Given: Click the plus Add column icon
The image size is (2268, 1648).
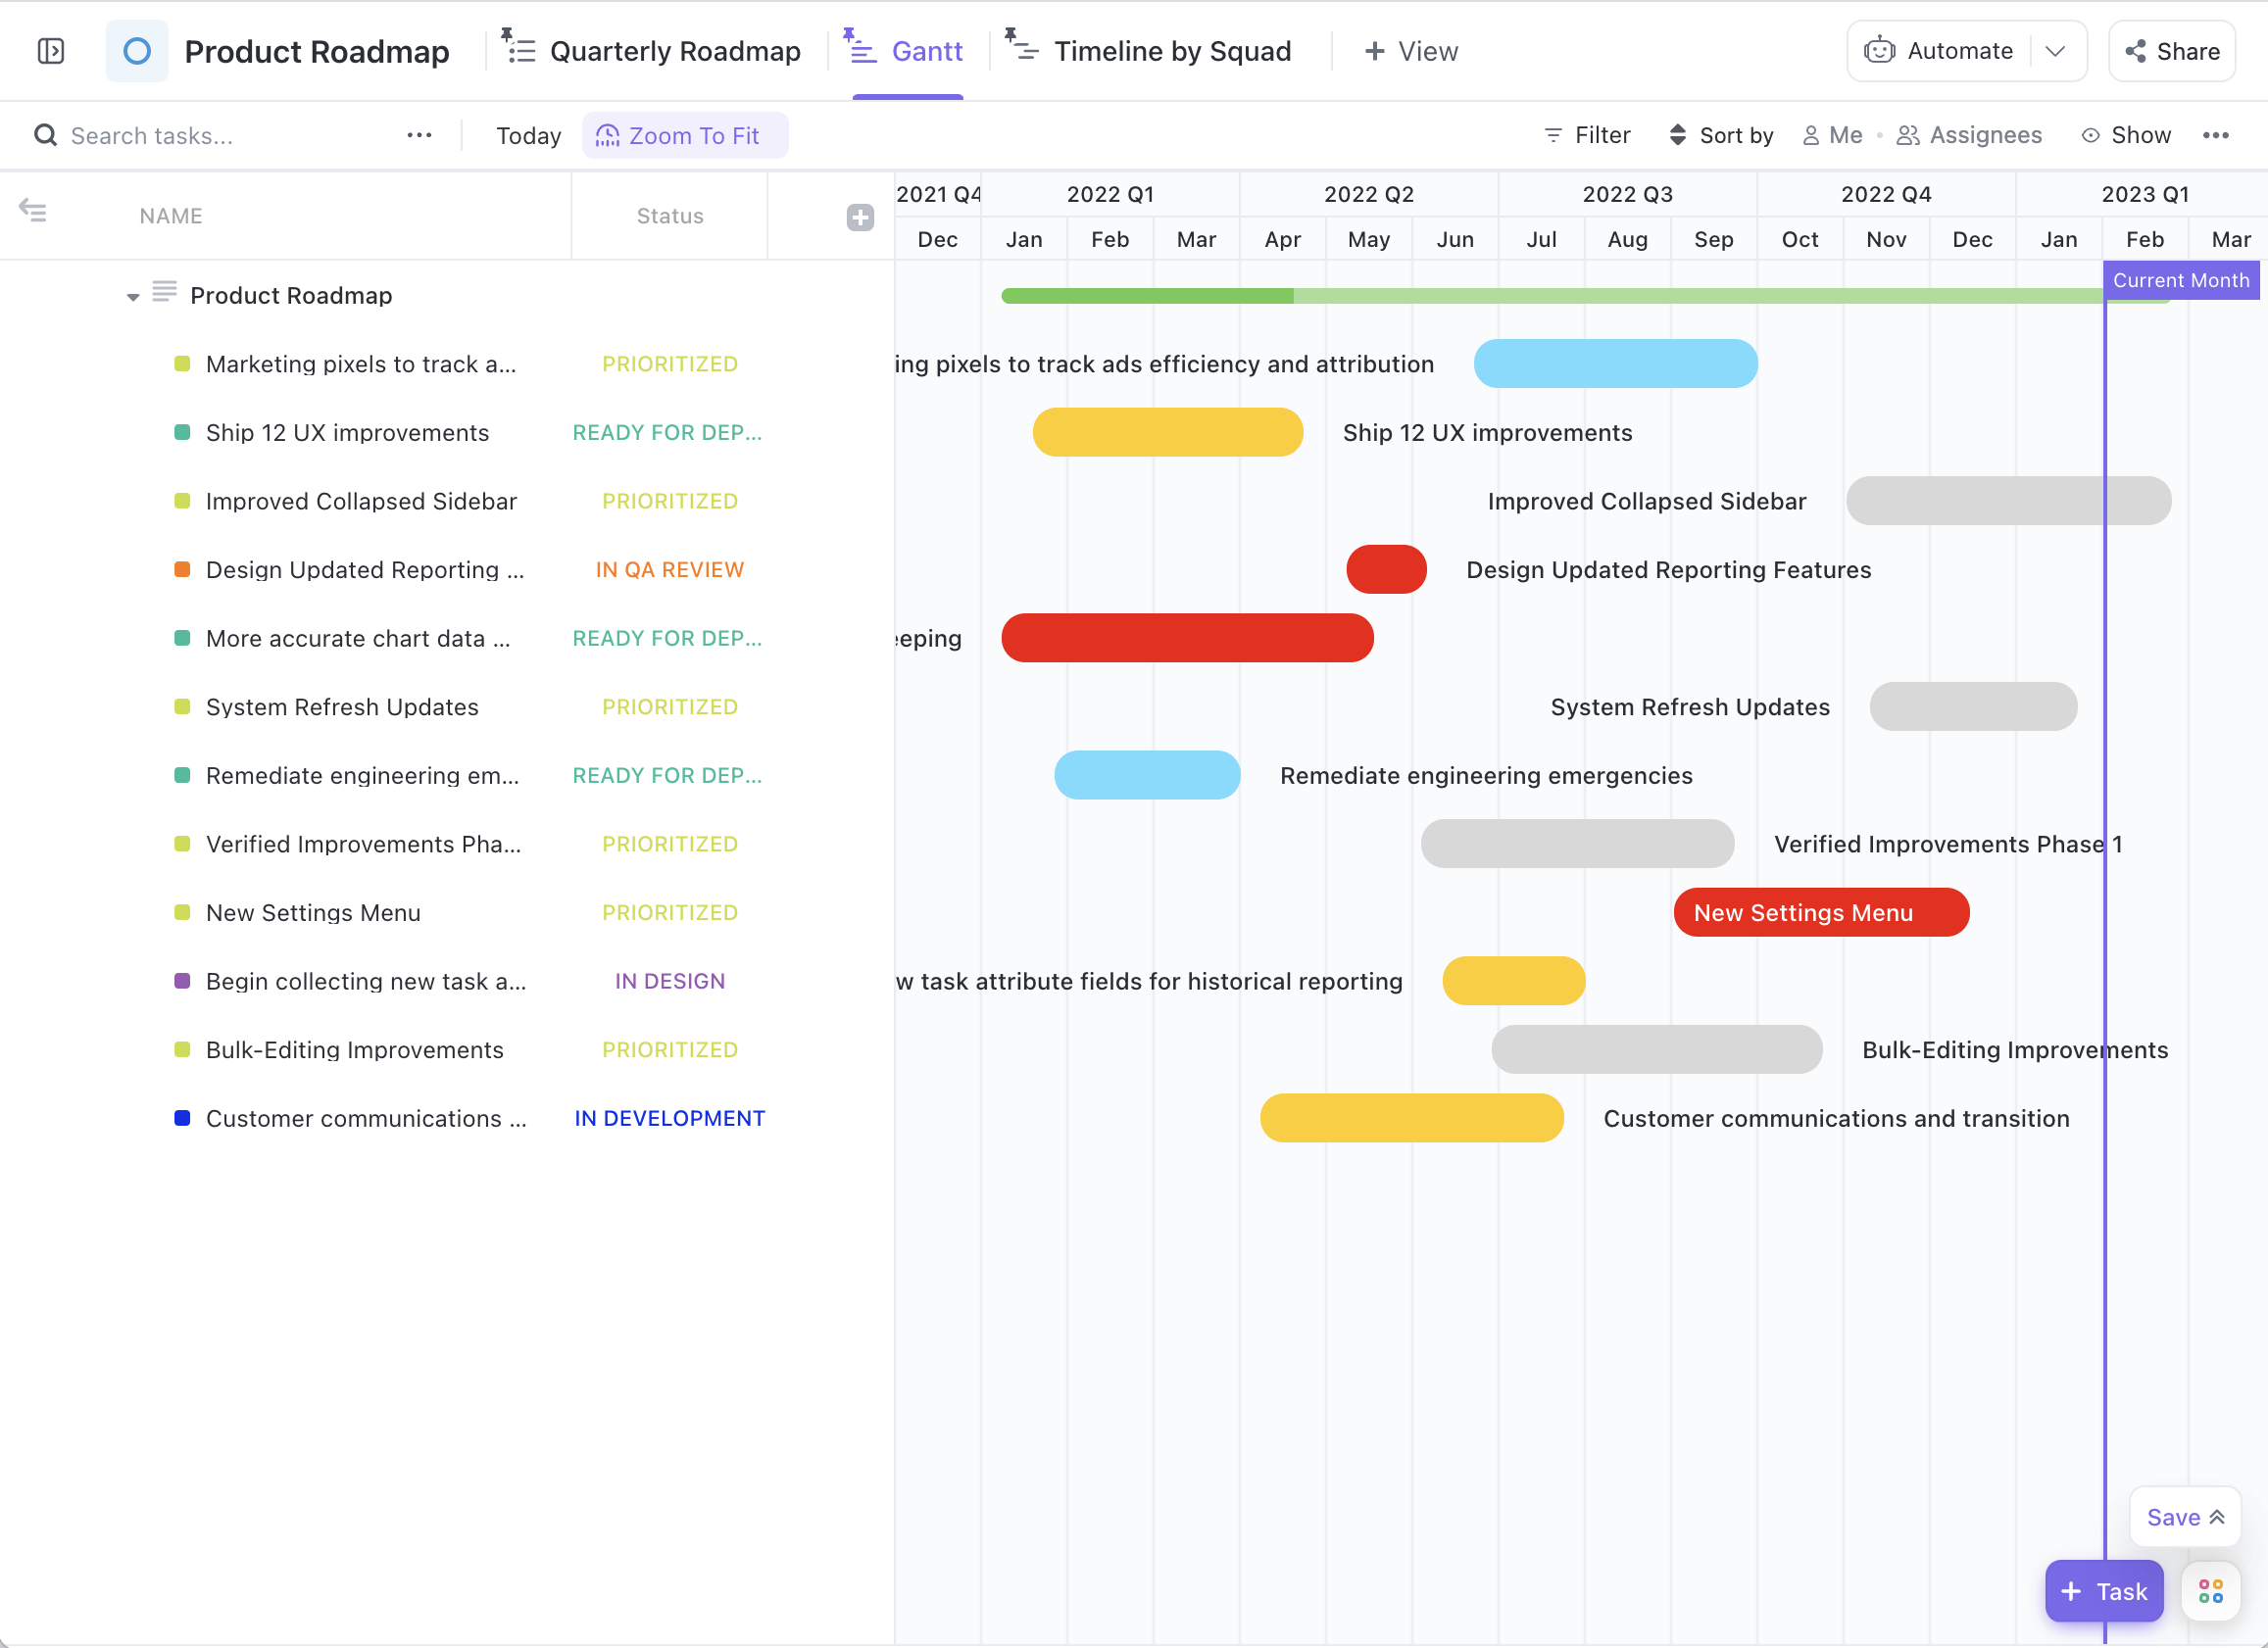Looking at the screenshot, I should pos(862,217).
